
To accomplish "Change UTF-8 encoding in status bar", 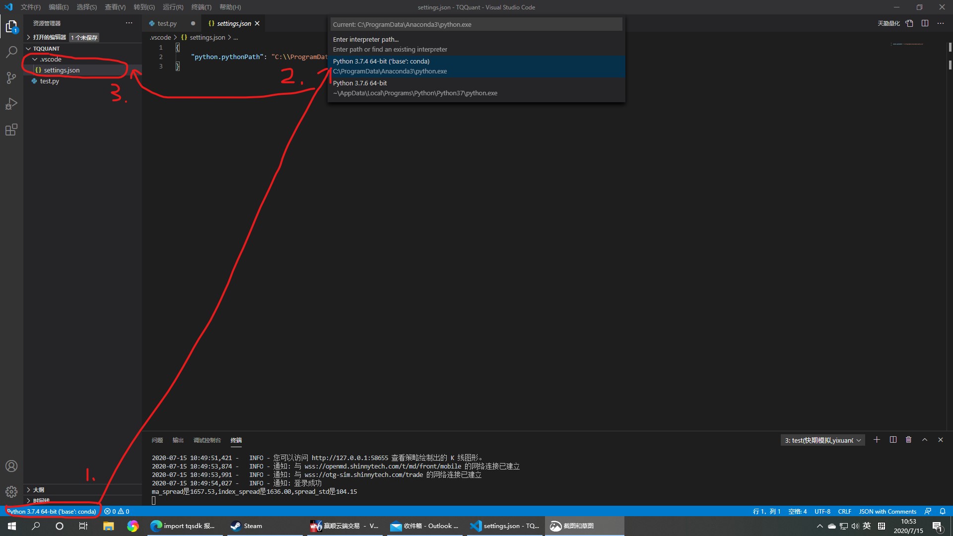I will (x=822, y=511).
